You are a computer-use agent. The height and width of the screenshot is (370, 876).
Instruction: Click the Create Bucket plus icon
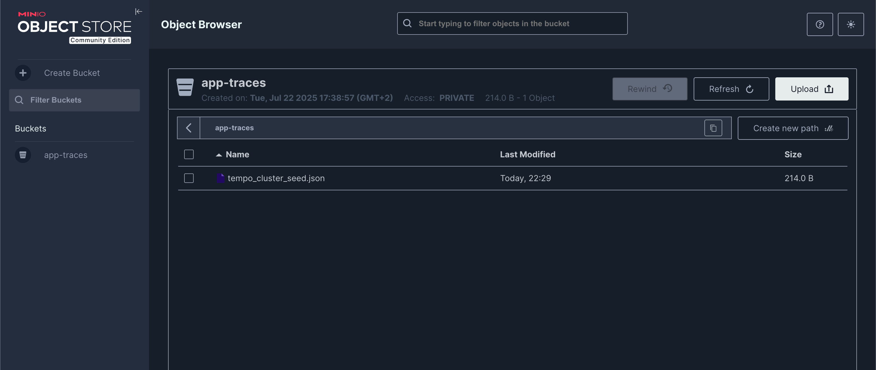tap(23, 73)
